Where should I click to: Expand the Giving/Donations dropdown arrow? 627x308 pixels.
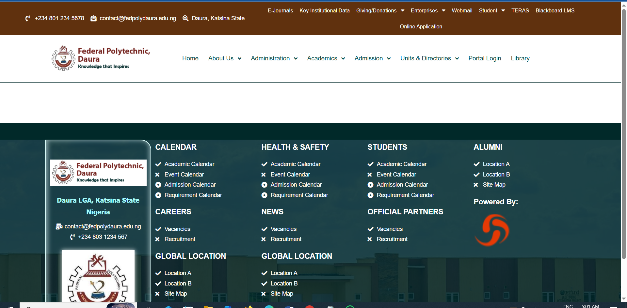[x=403, y=11]
